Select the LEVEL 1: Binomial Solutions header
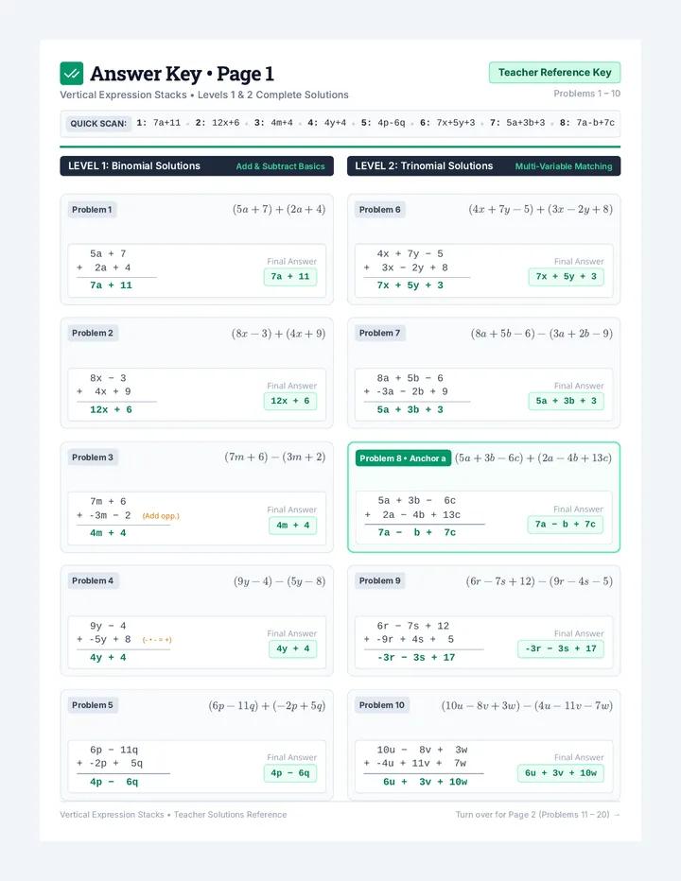Image resolution: width=681 pixels, height=881 pixels. point(197,165)
